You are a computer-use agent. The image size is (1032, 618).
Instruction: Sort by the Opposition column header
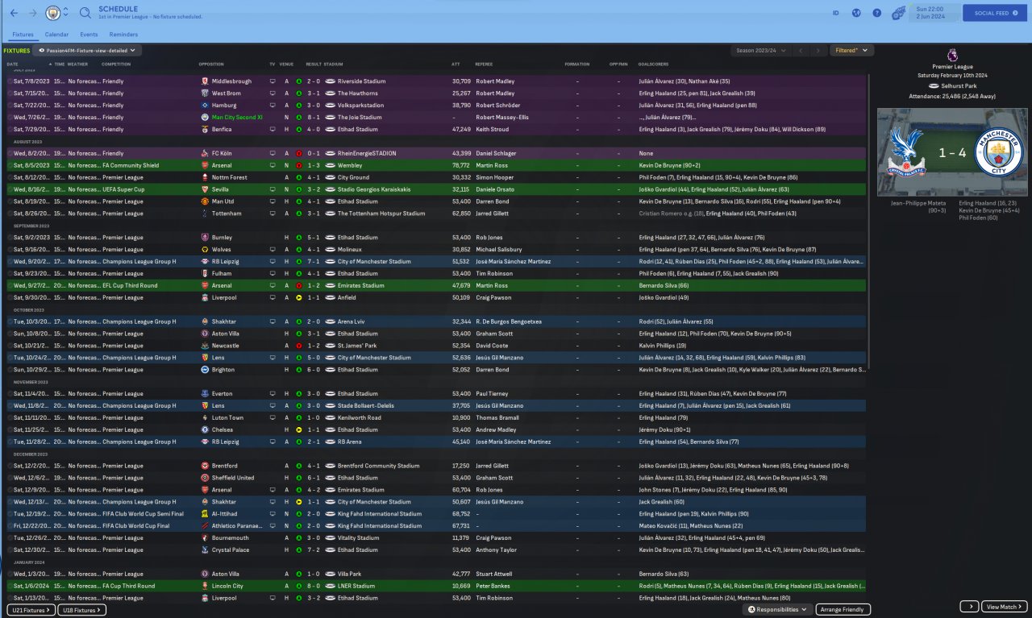(211, 64)
